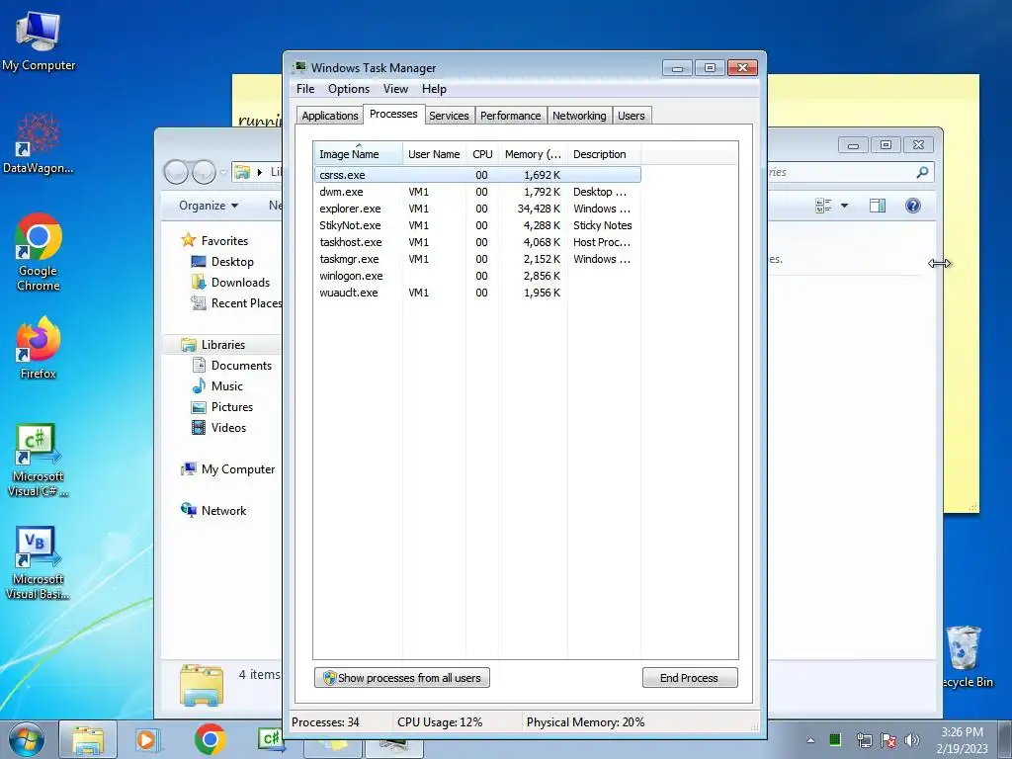Open the network tray icon

[864, 740]
